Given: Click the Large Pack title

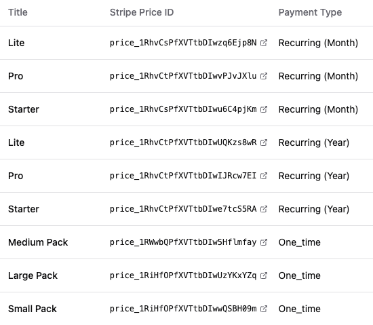Looking at the screenshot, I should click(33, 275).
